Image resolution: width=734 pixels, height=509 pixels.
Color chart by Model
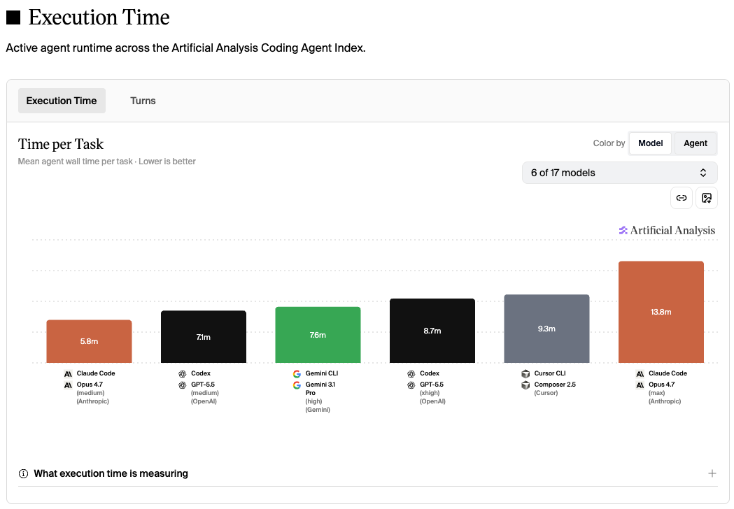coord(650,143)
